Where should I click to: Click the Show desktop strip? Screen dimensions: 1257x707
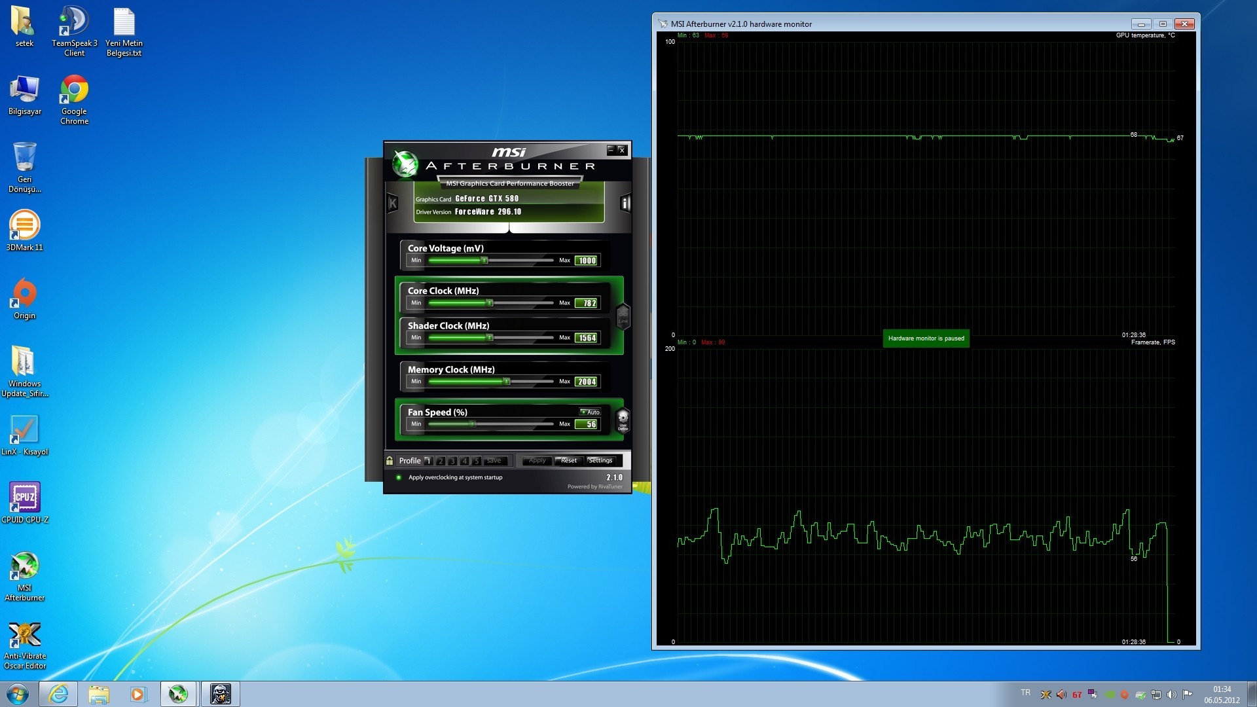click(x=1252, y=694)
